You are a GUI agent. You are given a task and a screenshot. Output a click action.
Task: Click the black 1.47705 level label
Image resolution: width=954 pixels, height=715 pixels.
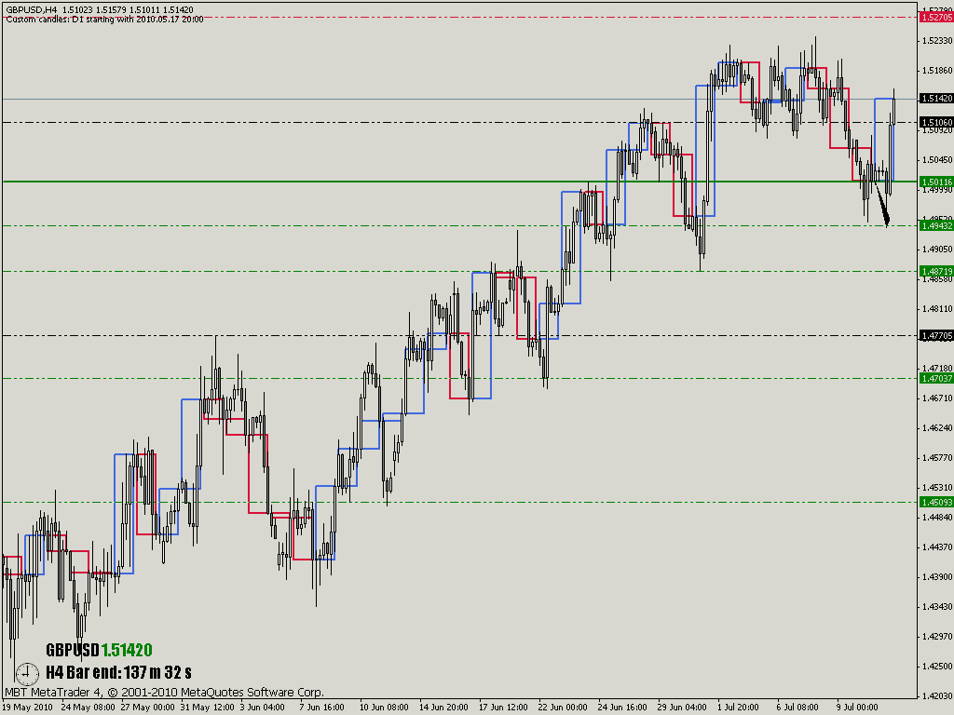937,335
